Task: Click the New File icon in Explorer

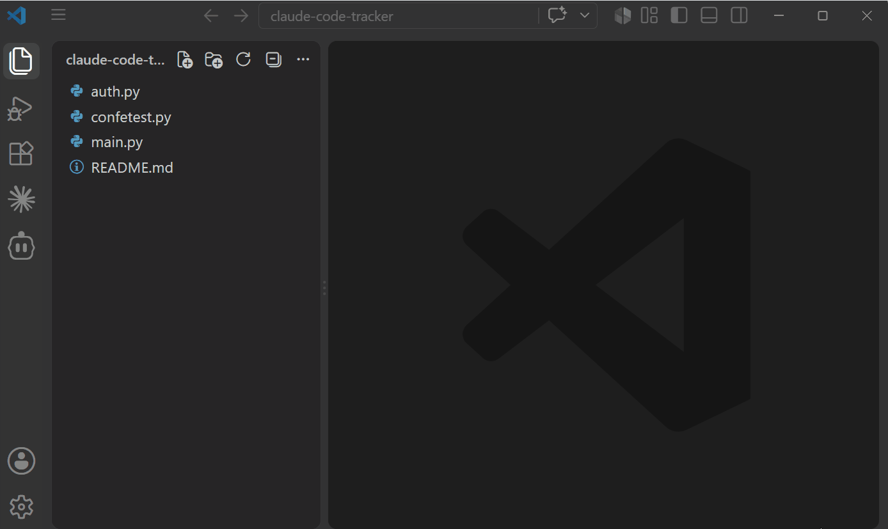Action: (x=185, y=60)
